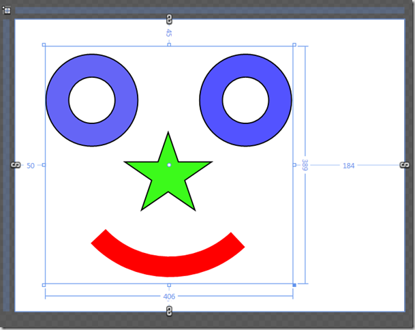
Task: Click the top-left selection corner handle
Action: pos(44,45)
